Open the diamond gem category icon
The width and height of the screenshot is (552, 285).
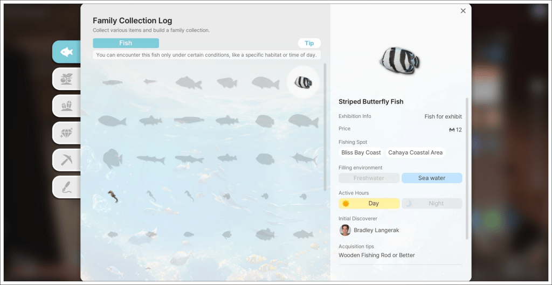click(66, 133)
